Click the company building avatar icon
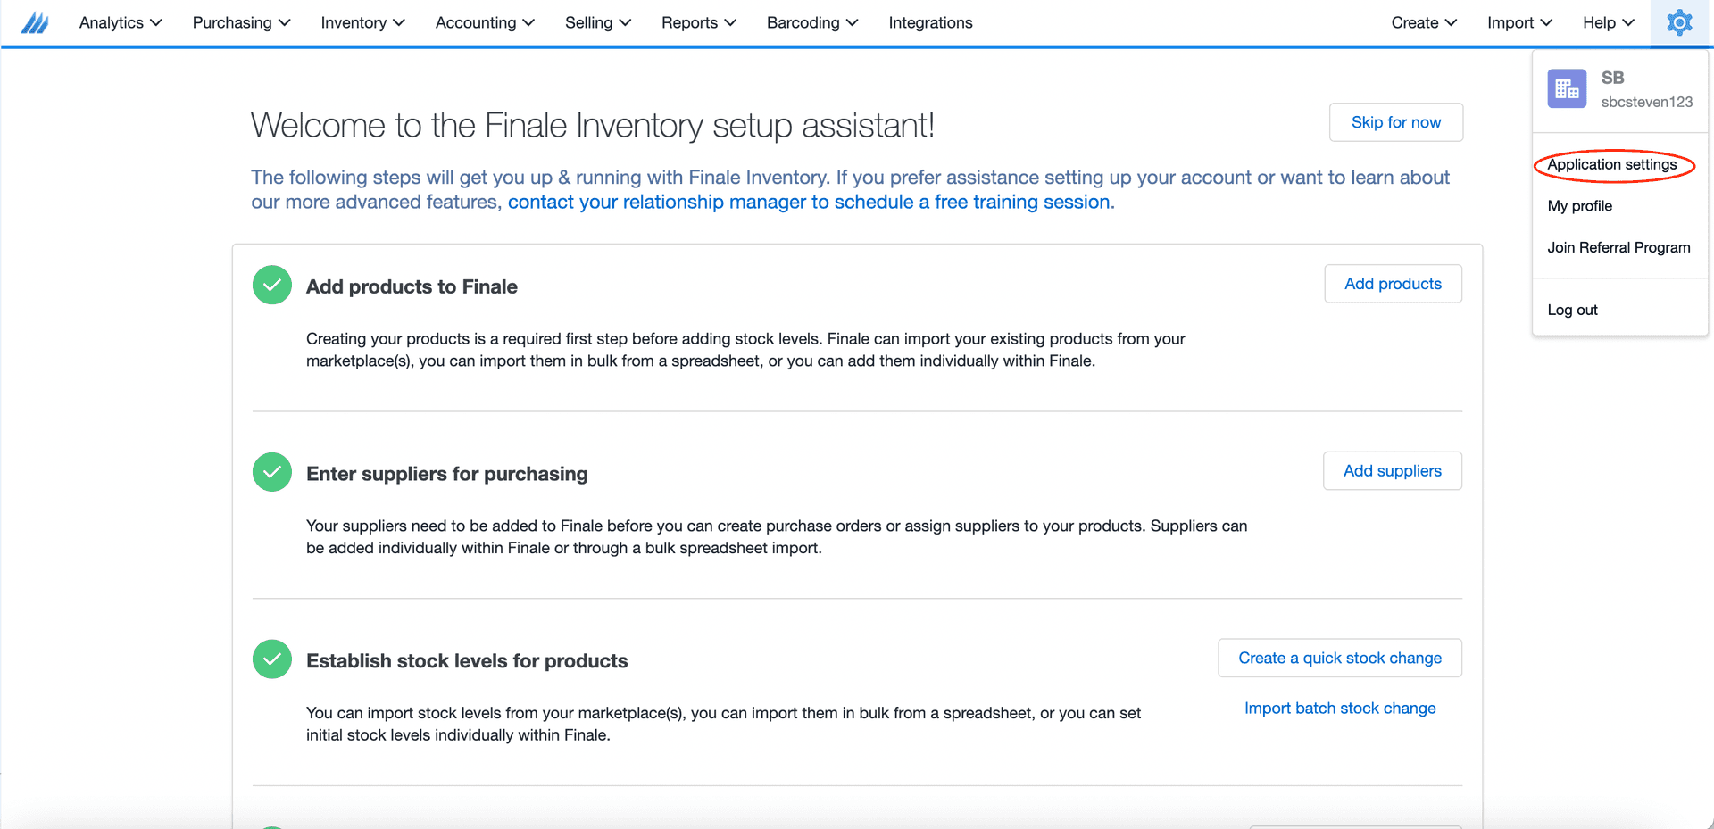The image size is (1714, 829). pos(1567,88)
